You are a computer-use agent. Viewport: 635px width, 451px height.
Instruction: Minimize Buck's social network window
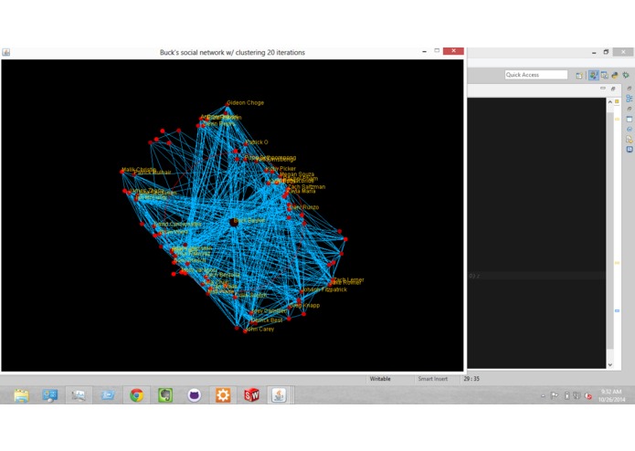coord(424,51)
